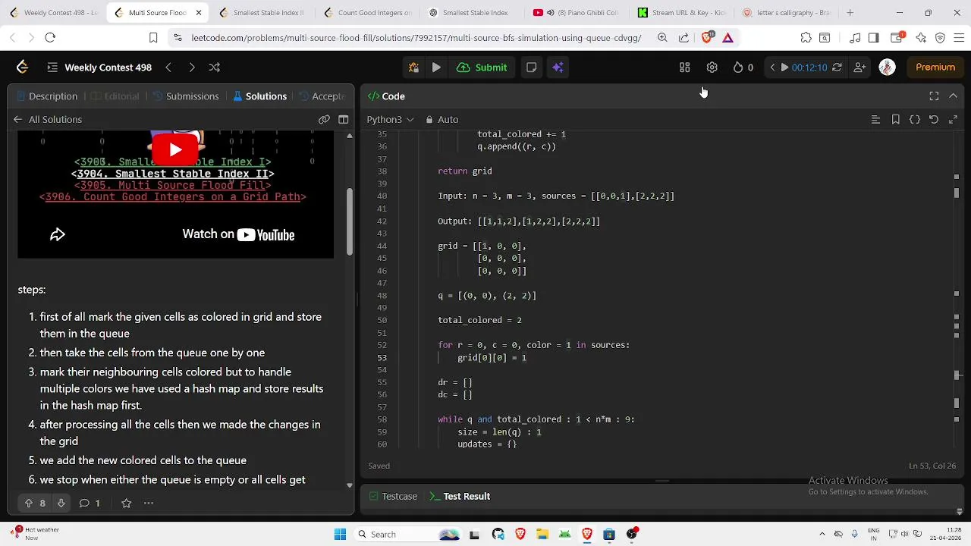Play the embedded YouTube video
The image size is (971, 546).
[175, 149]
